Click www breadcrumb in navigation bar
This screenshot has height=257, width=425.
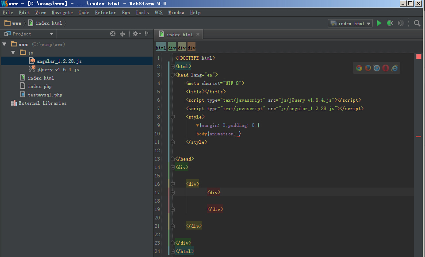point(13,23)
